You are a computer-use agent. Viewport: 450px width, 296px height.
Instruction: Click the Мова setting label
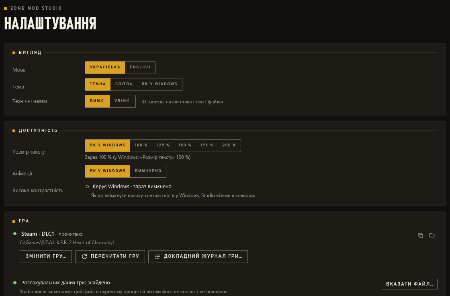(19, 70)
